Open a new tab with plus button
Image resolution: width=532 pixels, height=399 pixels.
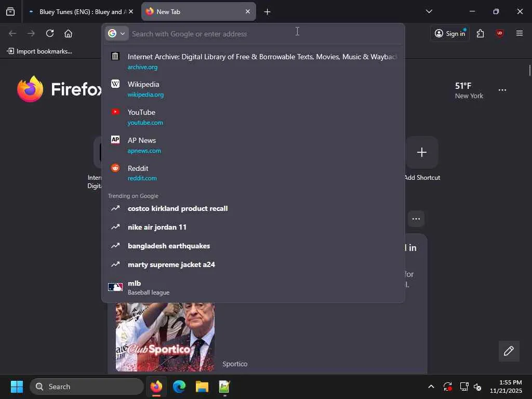(x=267, y=12)
